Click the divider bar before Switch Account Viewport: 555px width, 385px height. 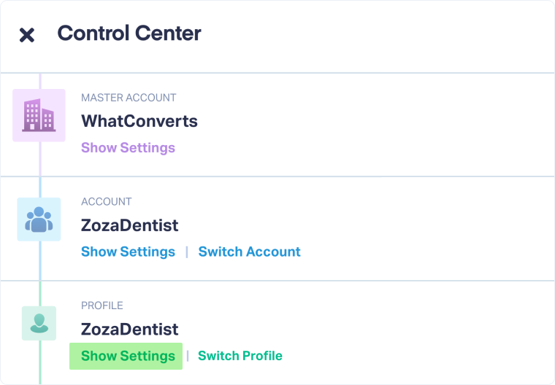[187, 252]
